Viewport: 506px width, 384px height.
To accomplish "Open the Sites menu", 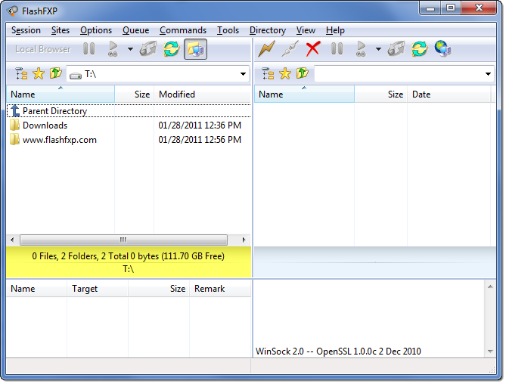I will 61,30.
